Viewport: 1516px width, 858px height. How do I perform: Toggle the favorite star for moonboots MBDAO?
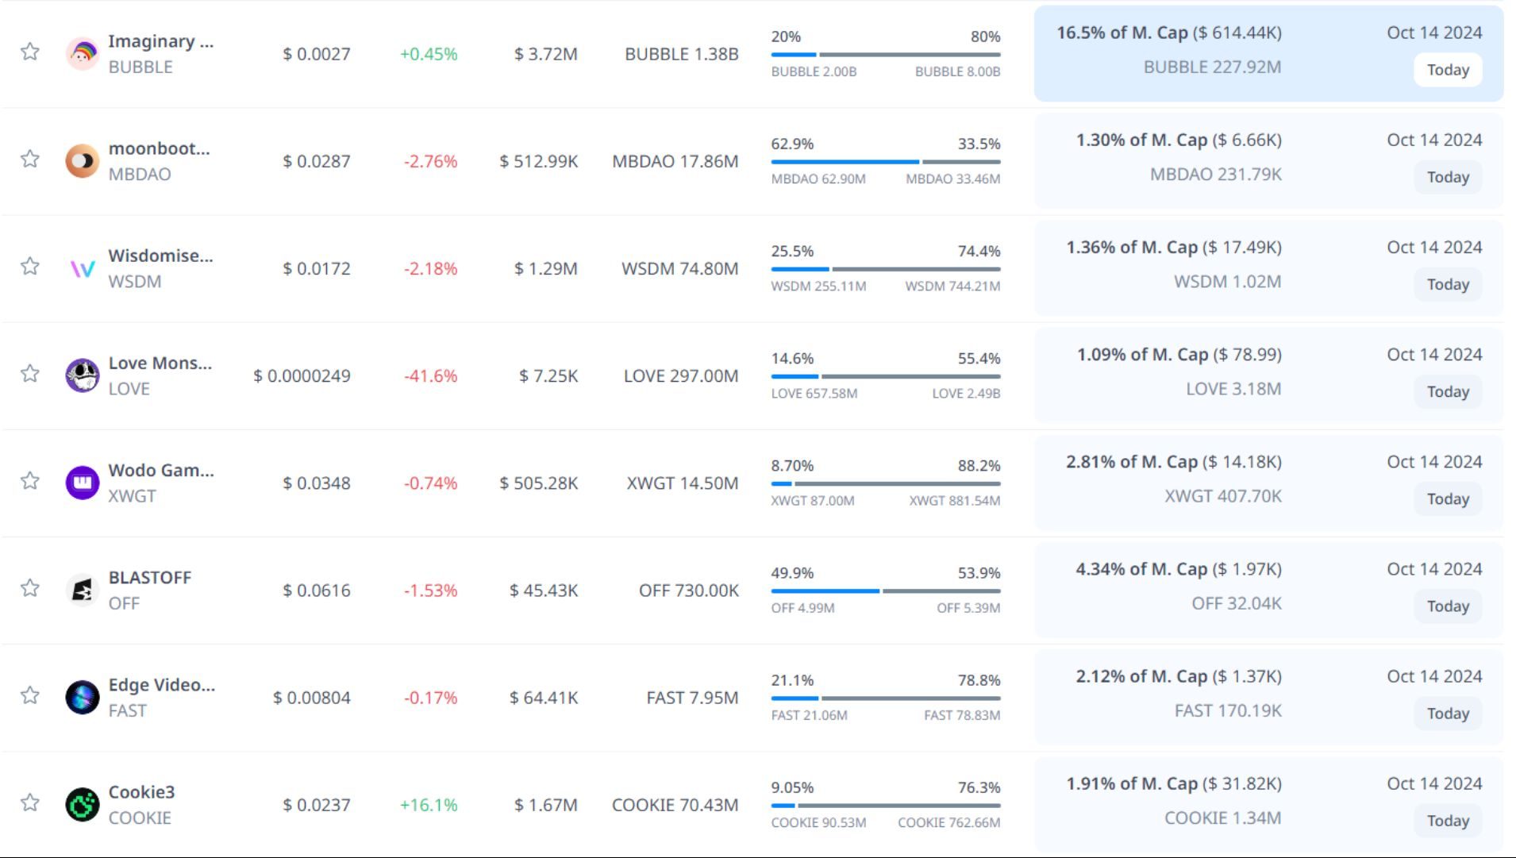[x=30, y=159]
